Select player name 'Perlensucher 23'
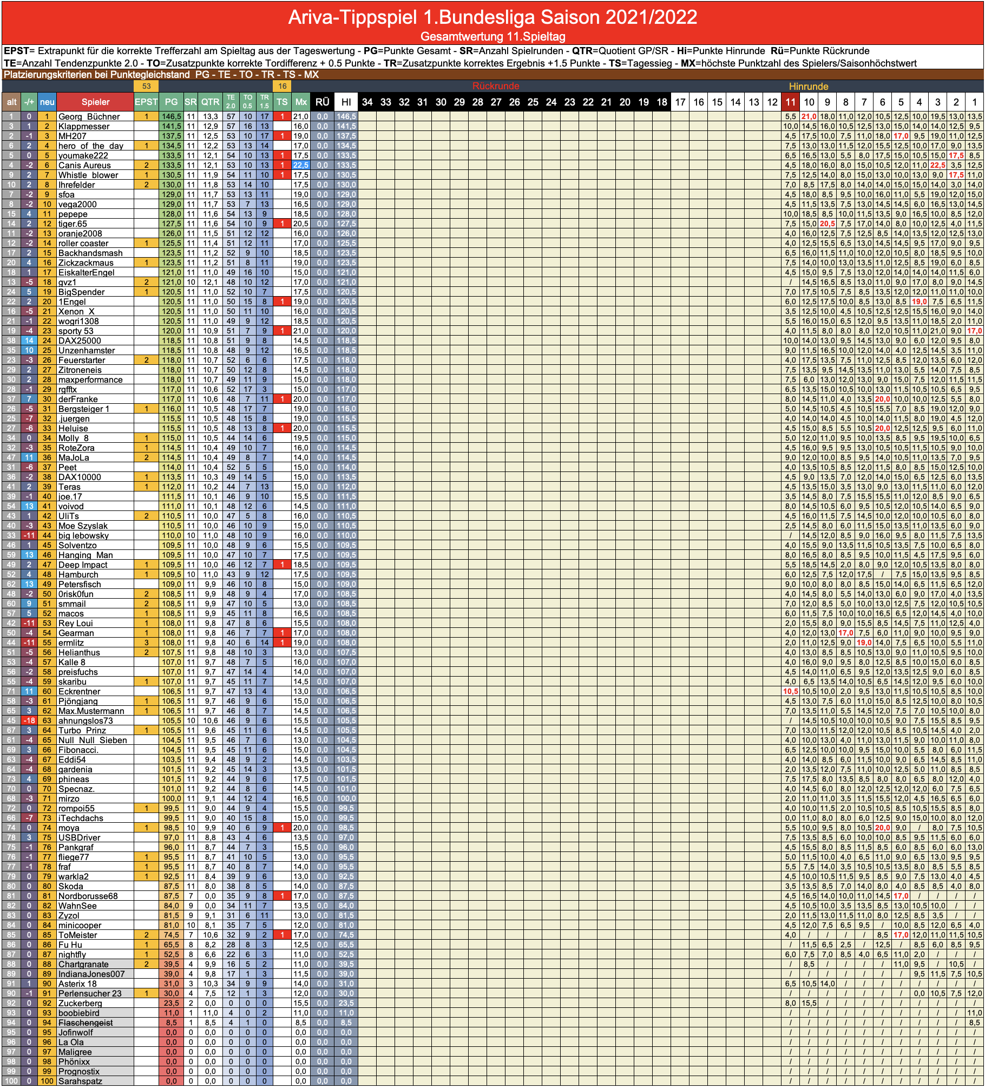Image resolution: width=985 pixels, height=1088 pixels. [x=90, y=993]
